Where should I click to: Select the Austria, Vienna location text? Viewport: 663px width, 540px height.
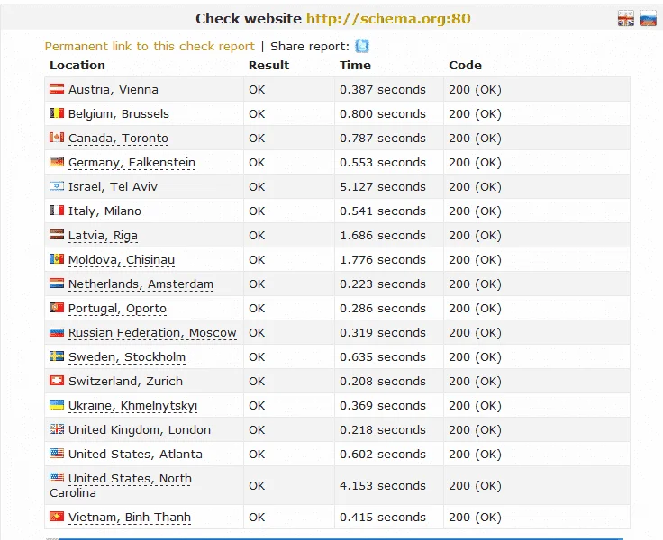point(114,90)
